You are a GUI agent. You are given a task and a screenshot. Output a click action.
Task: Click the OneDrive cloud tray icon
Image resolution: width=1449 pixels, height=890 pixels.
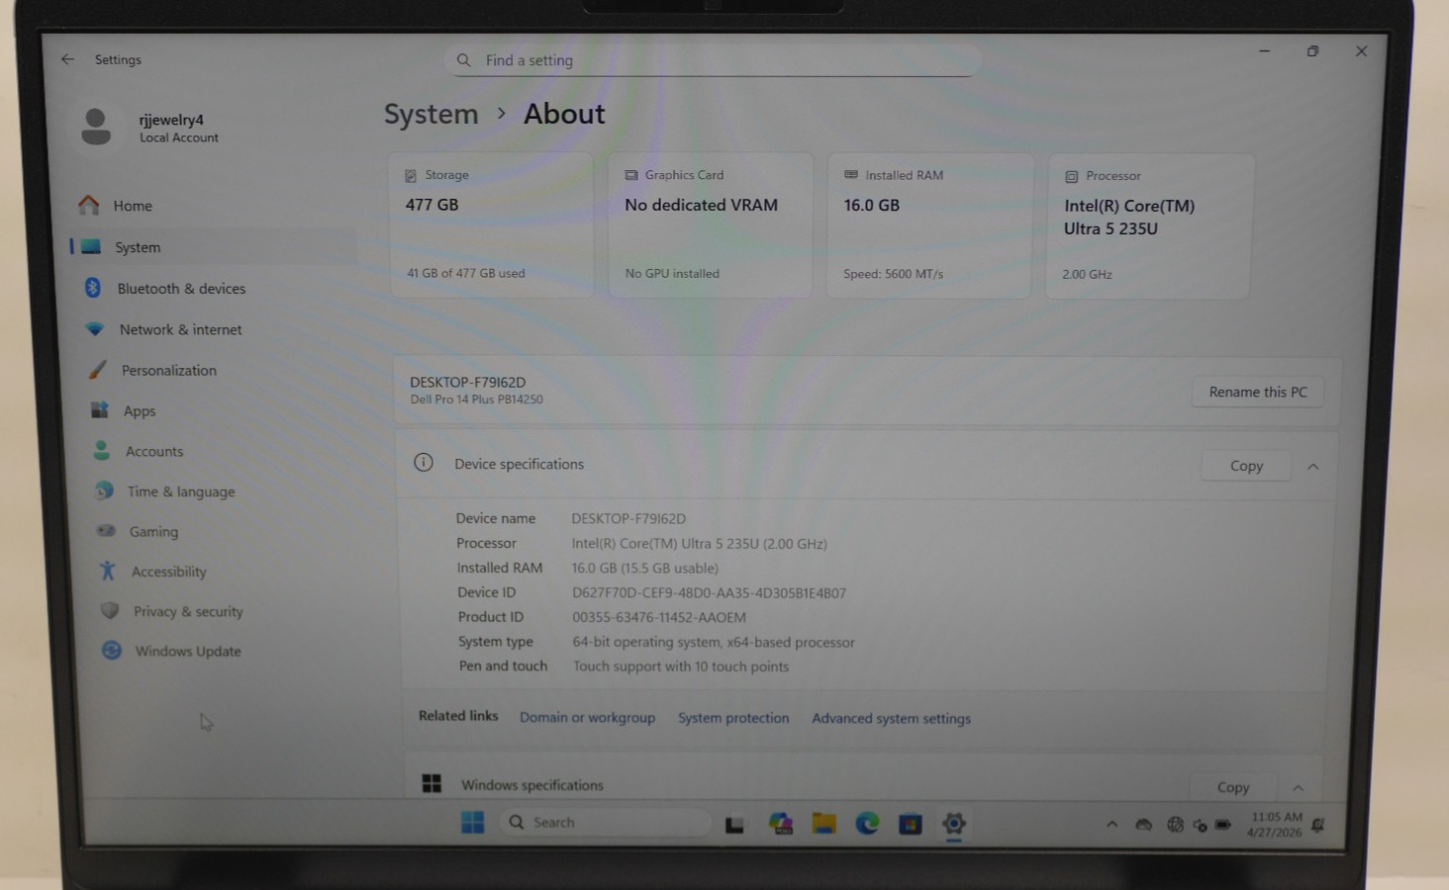1144,824
